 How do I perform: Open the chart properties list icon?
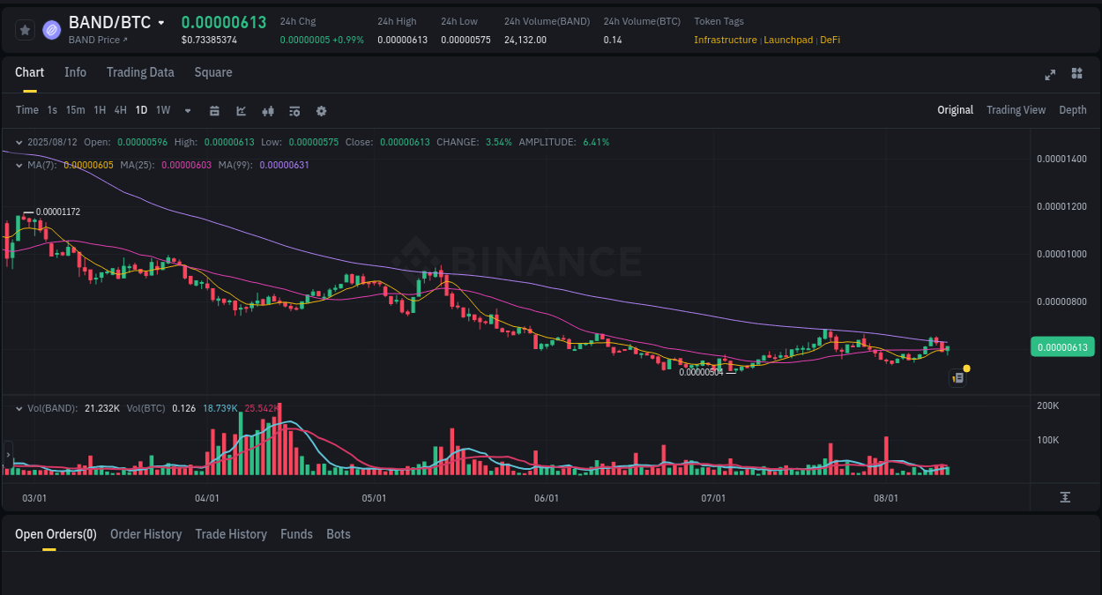pyautogui.click(x=294, y=110)
